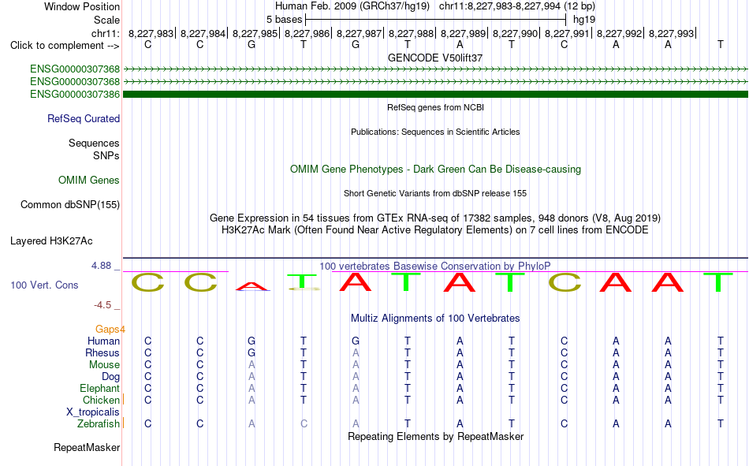This screenshot has width=749, height=466.
Task: Click Repeating Elements by RepeatMasker title
Action: (435, 436)
